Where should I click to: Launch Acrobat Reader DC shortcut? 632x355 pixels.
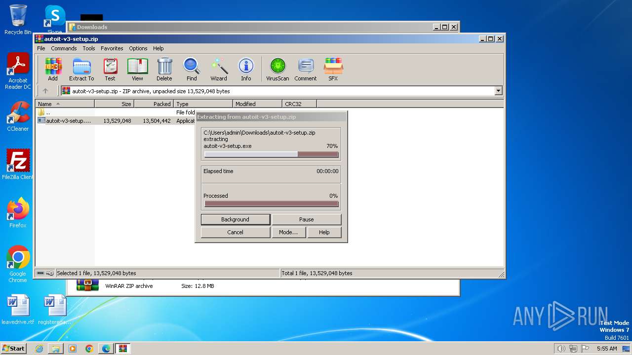tap(18, 71)
